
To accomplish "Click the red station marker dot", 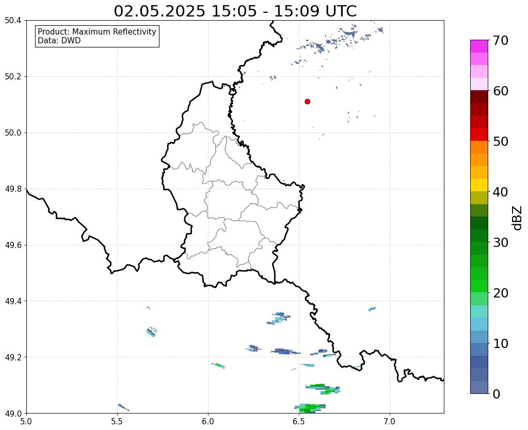I will [x=308, y=102].
